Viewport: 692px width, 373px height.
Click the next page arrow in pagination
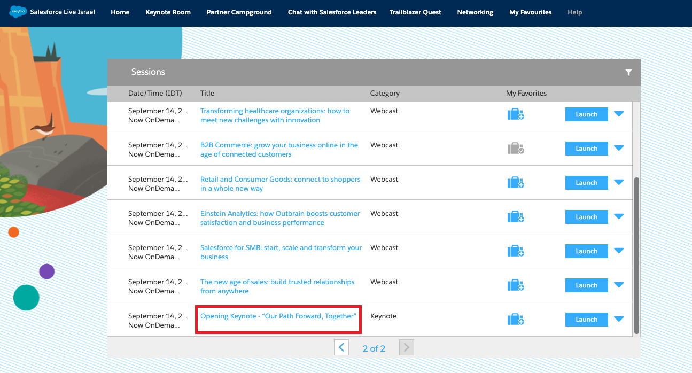point(406,348)
